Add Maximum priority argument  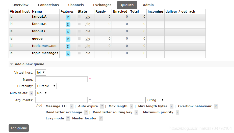point(158,112)
